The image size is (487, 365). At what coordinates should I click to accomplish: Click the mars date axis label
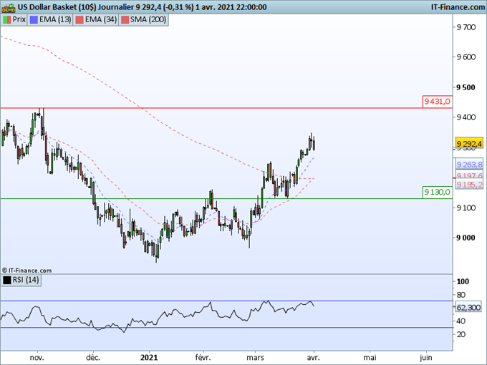pos(255,358)
